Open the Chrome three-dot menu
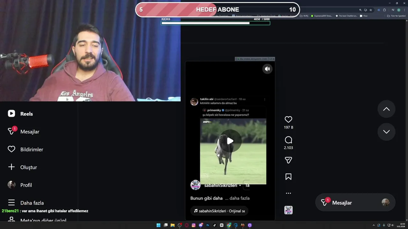The height and width of the screenshot is (229, 408). (404, 10)
